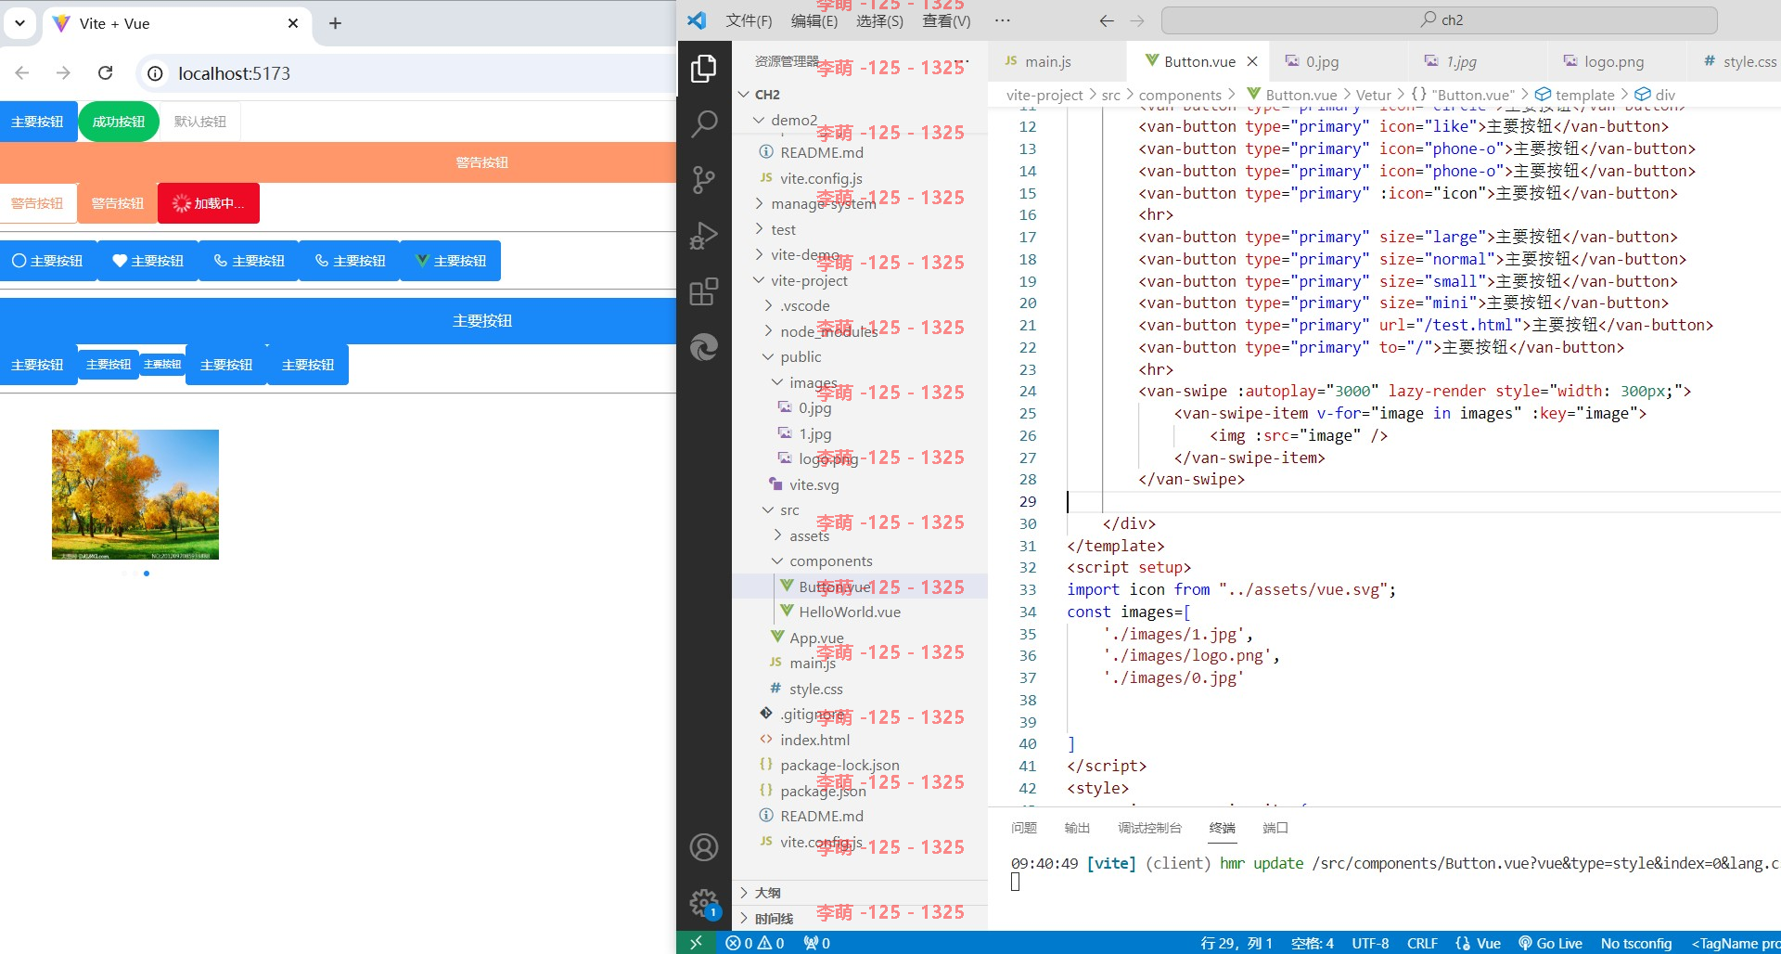Go back in VS Code navigation history
The image size is (1781, 954).
1106,20
